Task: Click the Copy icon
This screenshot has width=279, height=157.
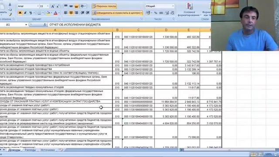Action: click(10, 10)
